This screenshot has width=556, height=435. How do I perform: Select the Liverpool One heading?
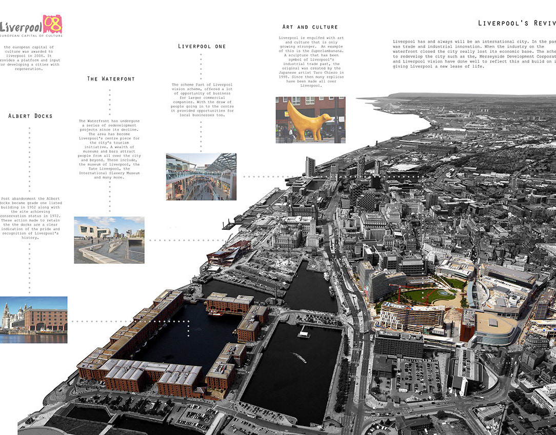coord(202,46)
